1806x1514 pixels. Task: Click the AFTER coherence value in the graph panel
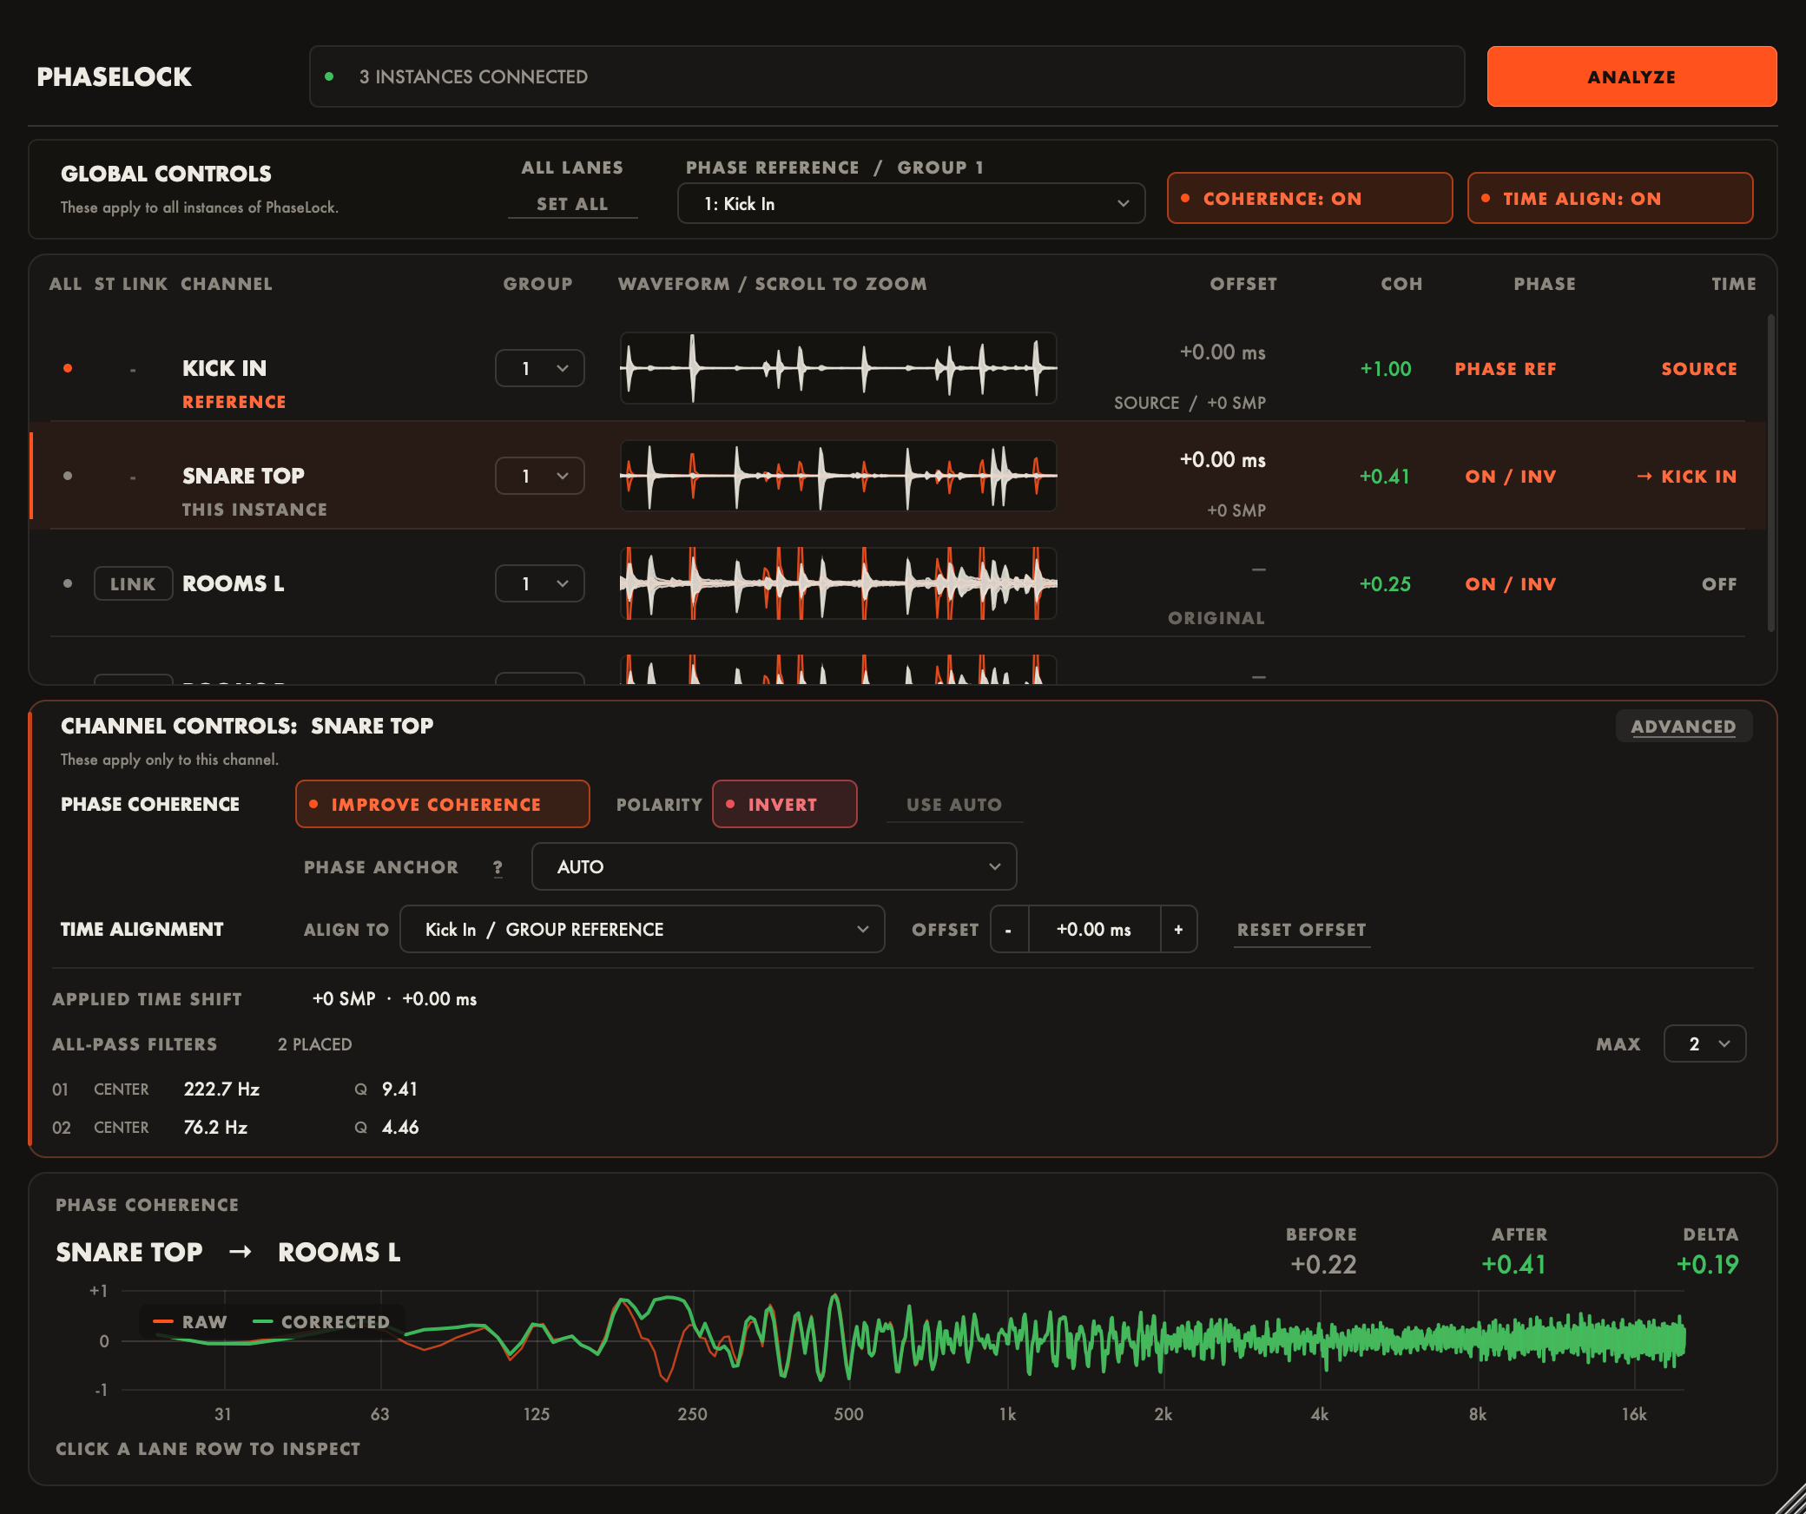(x=1513, y=1264)
